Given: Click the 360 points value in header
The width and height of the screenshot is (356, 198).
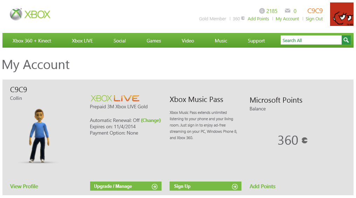Looking at the screenshot, I should (236, 19).
